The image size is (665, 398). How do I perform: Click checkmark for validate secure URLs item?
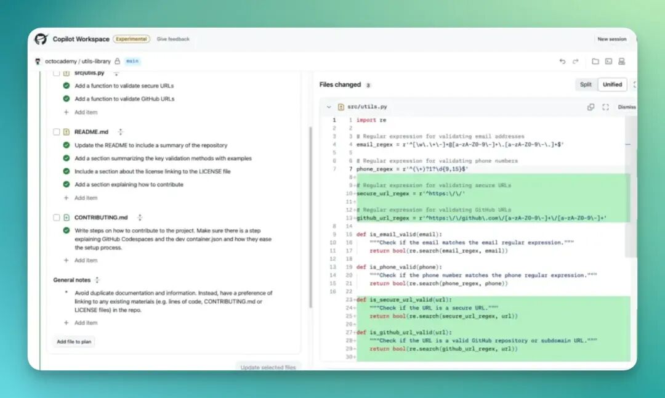66,85
